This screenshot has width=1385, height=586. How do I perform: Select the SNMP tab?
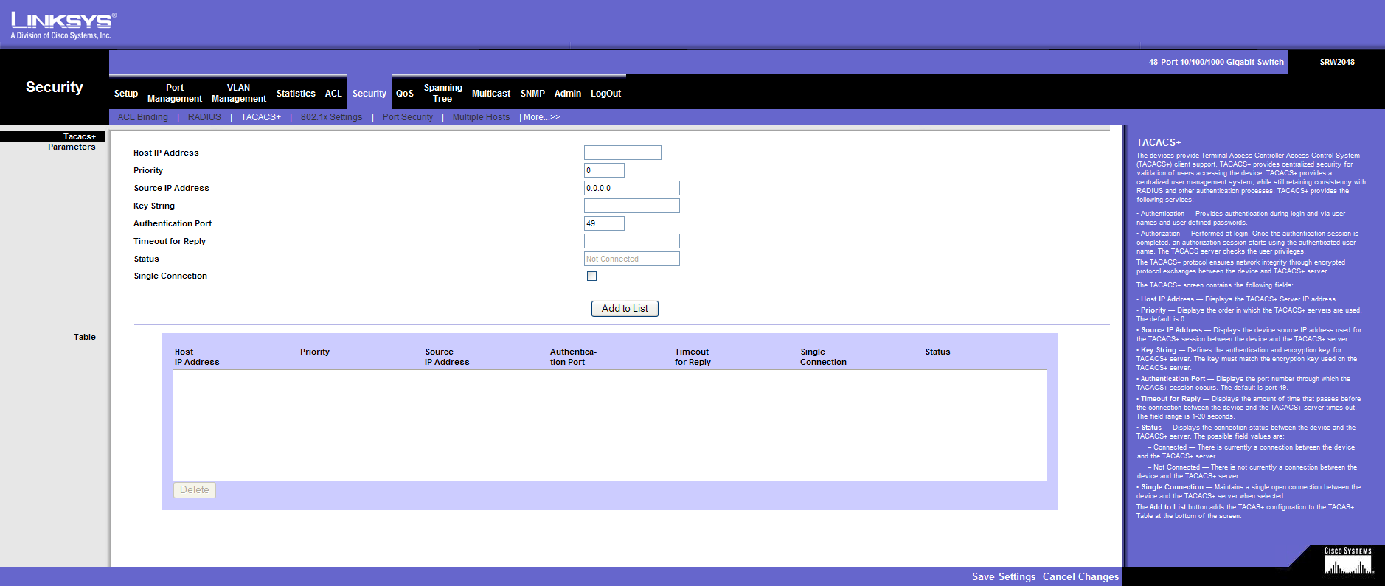point(532,94)
